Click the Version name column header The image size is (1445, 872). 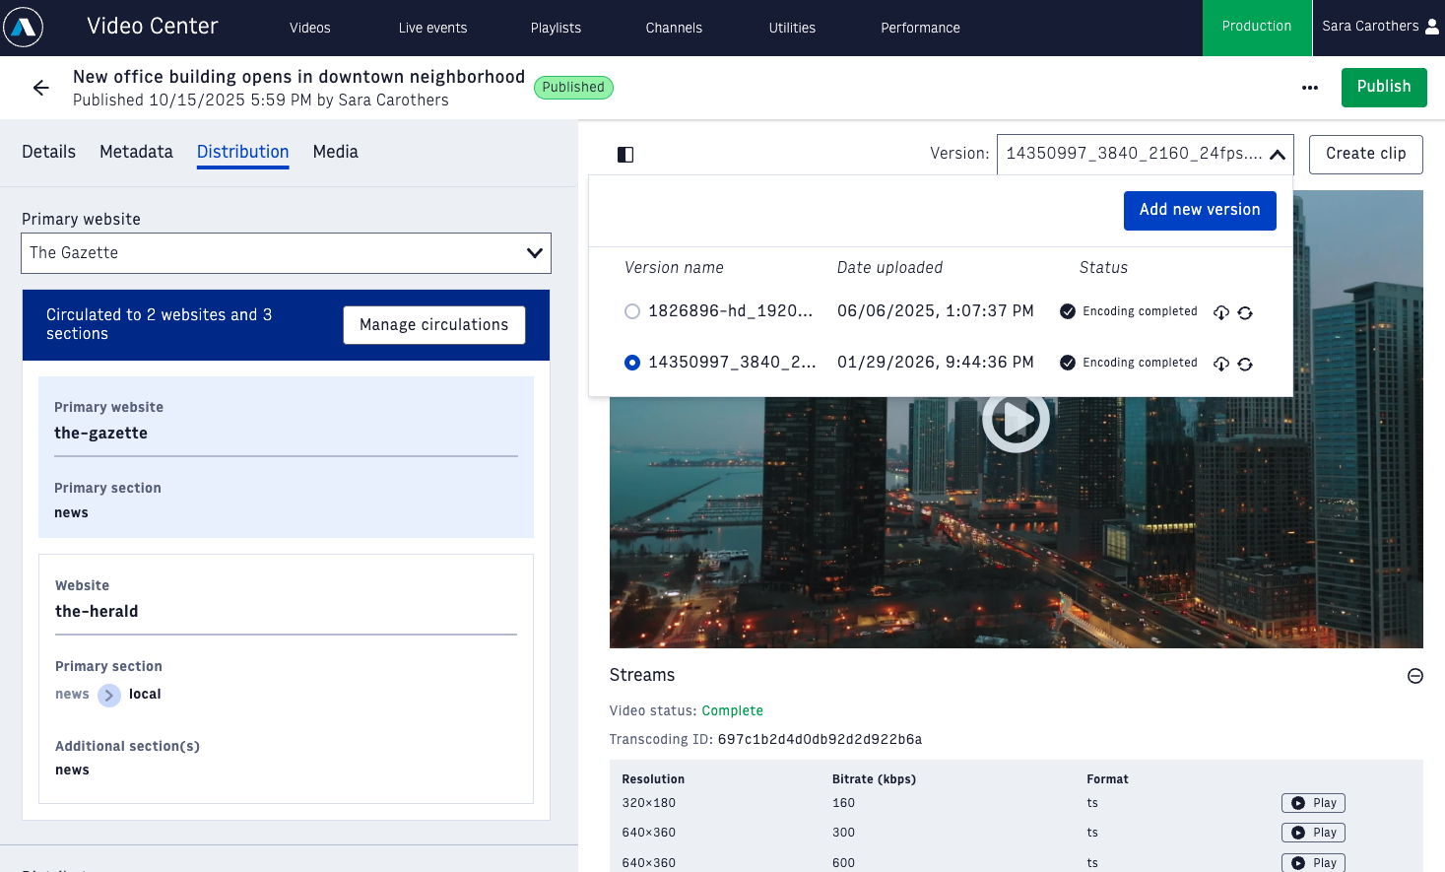(x=674, y=268)
